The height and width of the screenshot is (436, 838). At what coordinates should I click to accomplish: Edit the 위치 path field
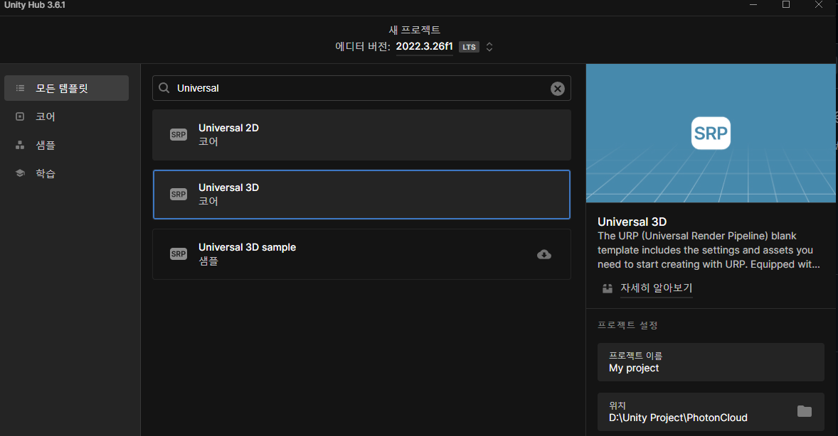711,412
